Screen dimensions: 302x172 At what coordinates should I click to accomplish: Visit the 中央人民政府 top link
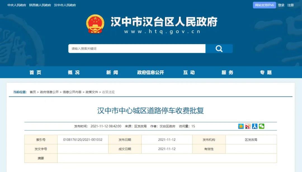tap(17, 5)
